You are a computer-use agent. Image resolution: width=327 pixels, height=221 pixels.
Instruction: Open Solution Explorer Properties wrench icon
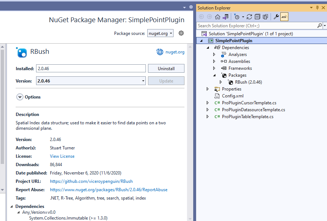(x=276, y=16)
